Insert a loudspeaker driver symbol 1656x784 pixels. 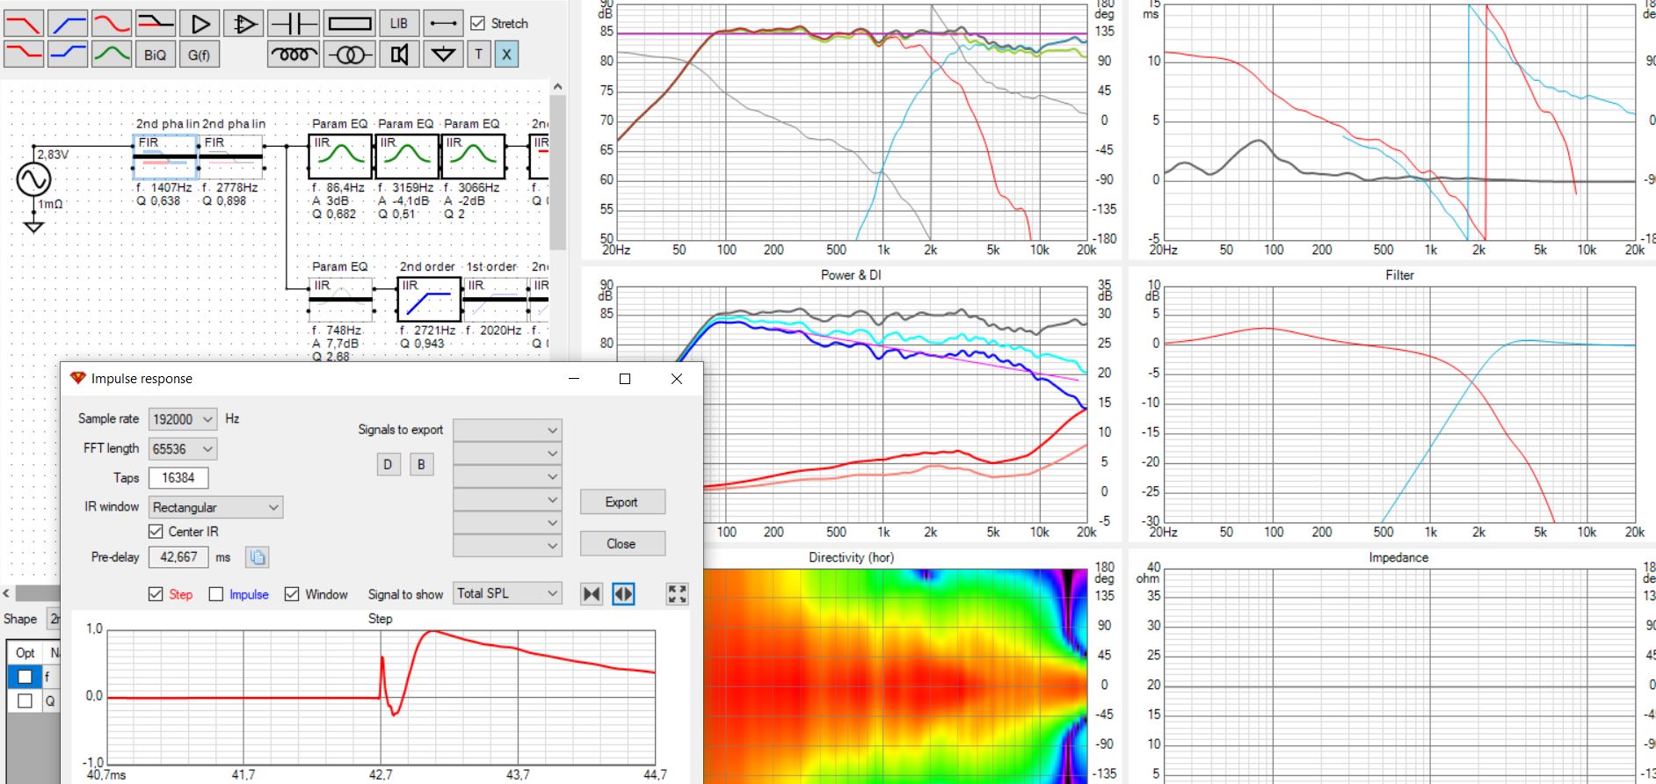click(x=399, y=54)
